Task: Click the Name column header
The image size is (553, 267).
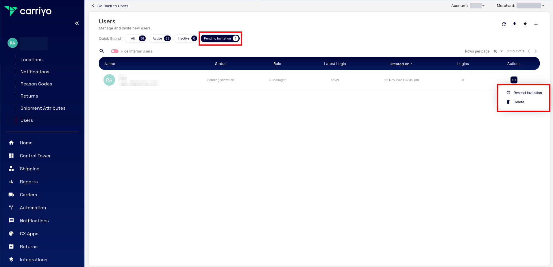Action: click(110, 64)
